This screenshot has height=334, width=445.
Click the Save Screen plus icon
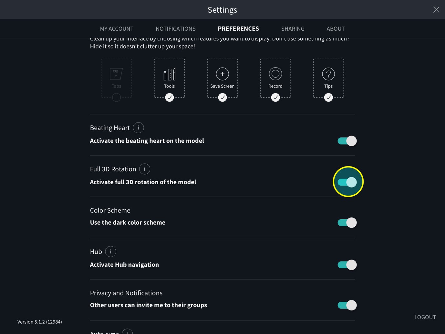(x=222, y=74)
